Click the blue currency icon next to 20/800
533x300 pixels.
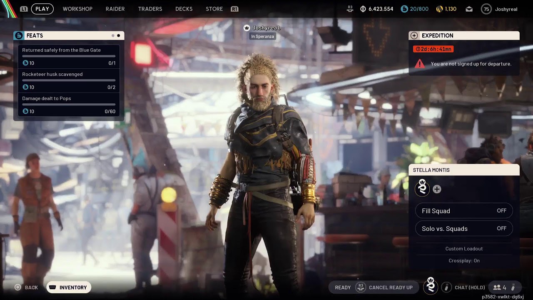point(404,9)
